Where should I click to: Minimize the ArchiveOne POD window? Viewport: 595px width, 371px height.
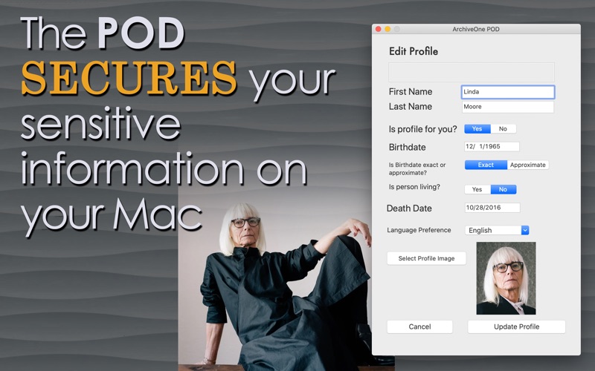point(387,29)
